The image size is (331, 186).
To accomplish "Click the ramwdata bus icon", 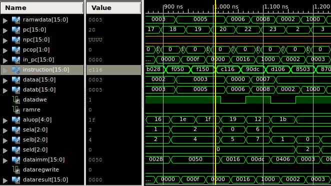I will pyautogui.click(x=16, y=20).
